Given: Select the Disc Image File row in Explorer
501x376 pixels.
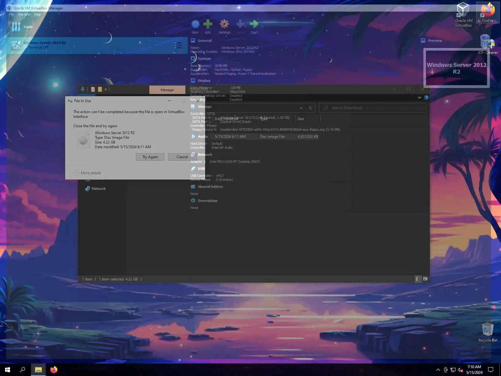Looking at the screenshot, I should [266, 137].
